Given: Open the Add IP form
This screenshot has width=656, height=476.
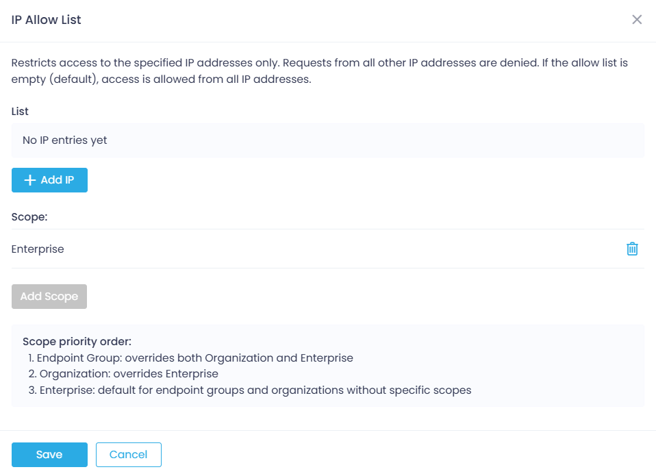Looking at the screenshot, I should pos(49,180).
